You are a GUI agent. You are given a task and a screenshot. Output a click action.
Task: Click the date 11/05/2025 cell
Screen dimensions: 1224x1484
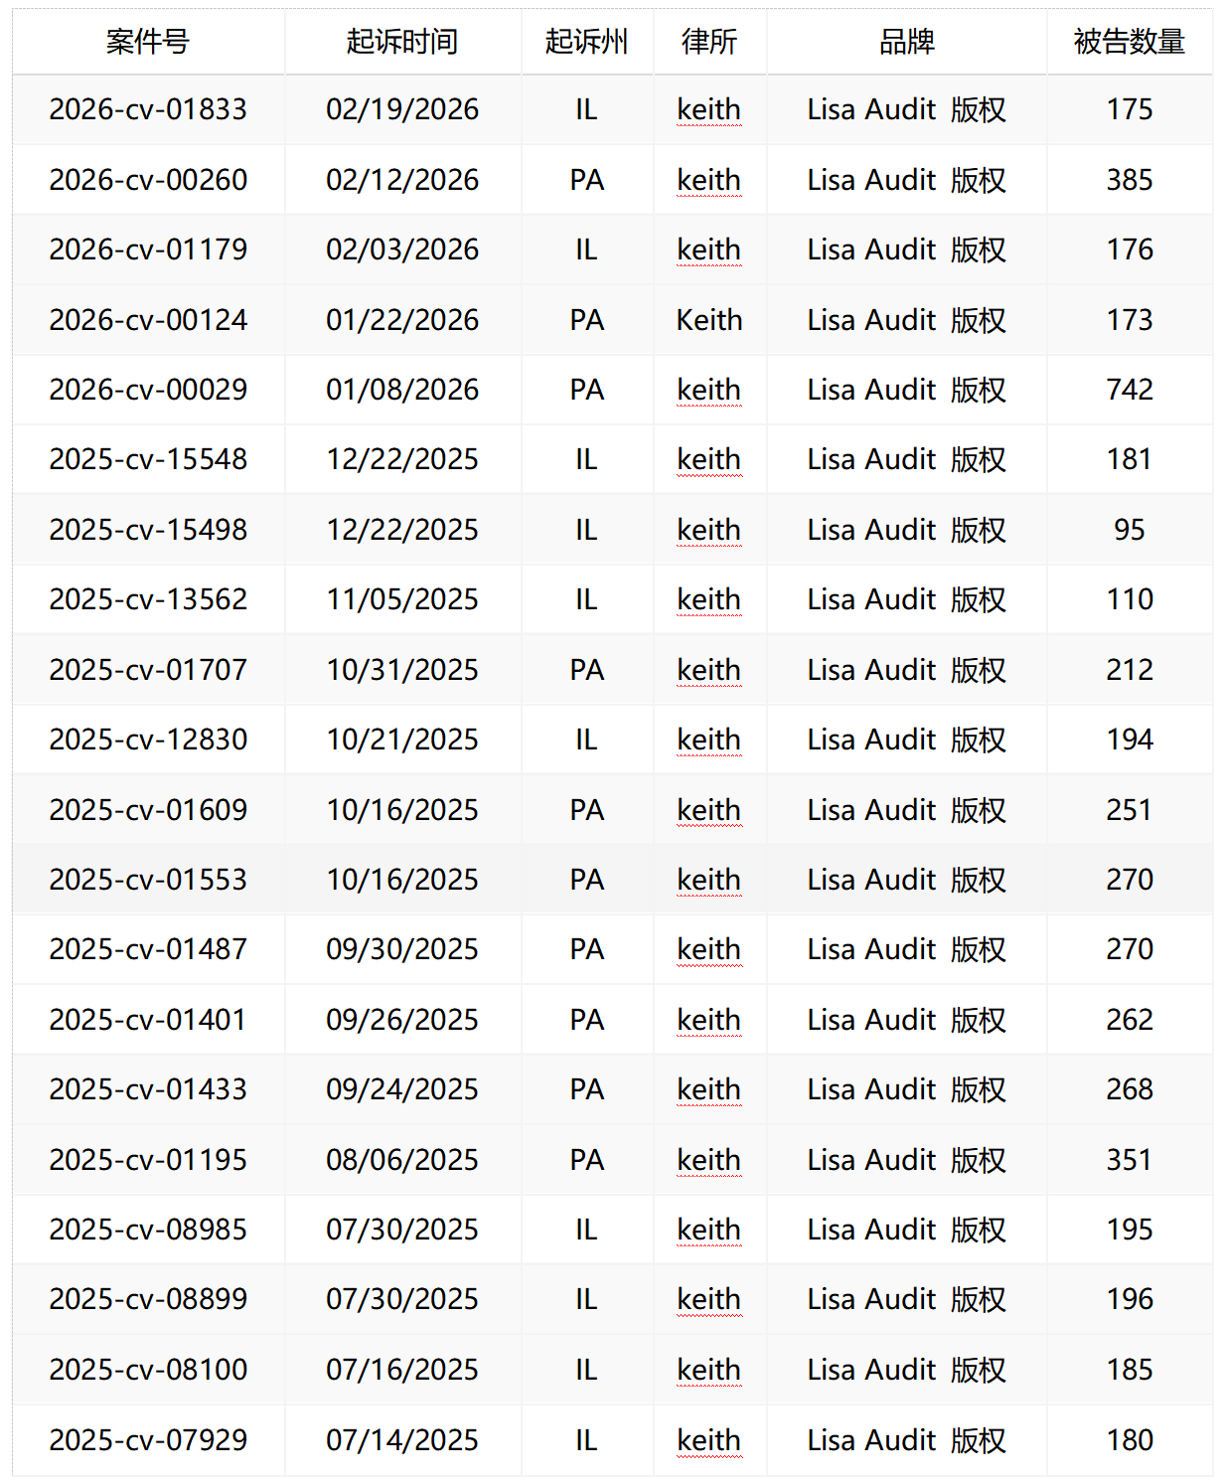[x=402, y=599]
